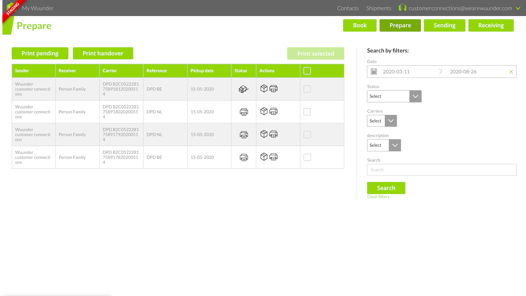The image size is (526, 296).
Task: Open the Status filter dropdown
Action: click(394, 96)
